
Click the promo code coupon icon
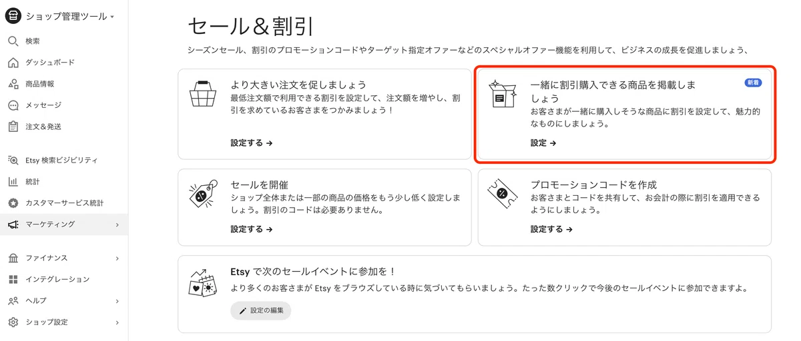(x=503, y=192)
